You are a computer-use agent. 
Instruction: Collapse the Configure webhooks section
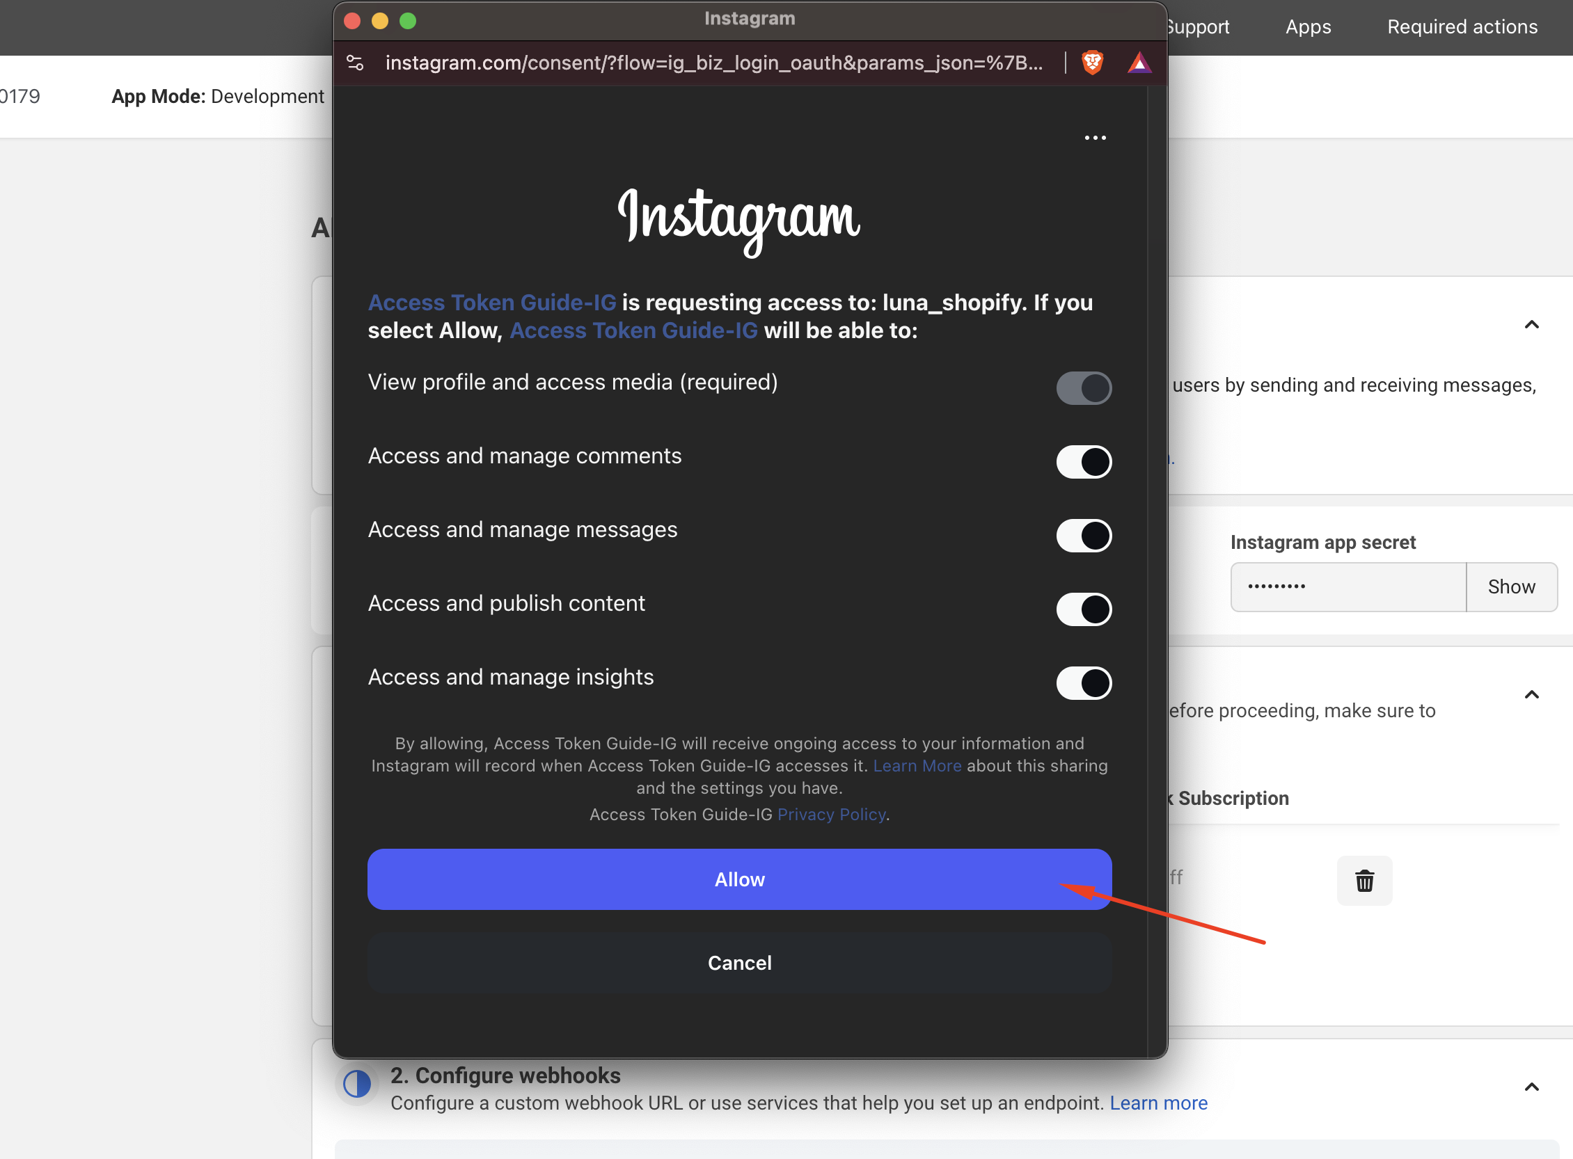(x=1531, y=1087)
